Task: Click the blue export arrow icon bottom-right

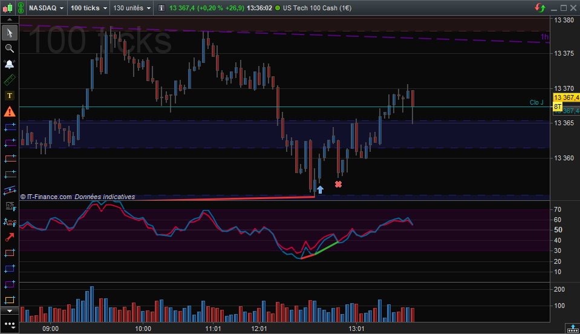Action: pos(573,328)
